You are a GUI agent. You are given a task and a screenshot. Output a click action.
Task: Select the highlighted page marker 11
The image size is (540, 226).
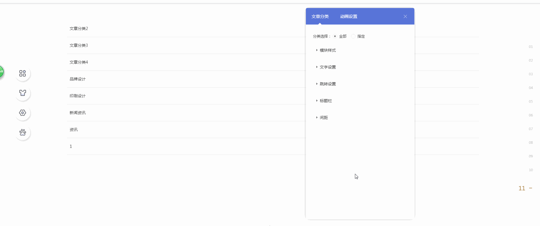click(x=522, y=188)
